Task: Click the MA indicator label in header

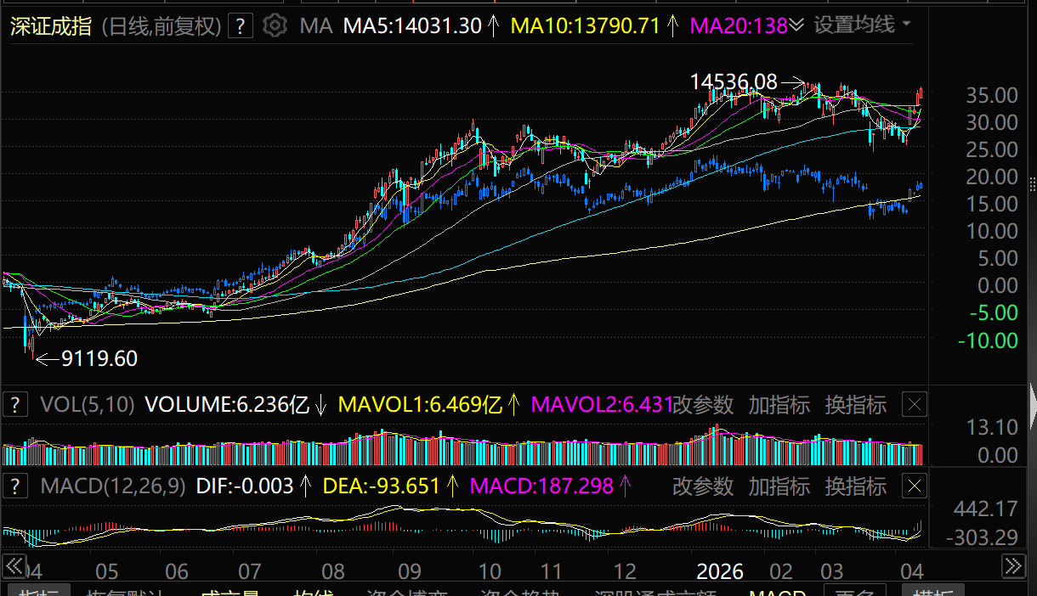Action: tap(315, 26)
